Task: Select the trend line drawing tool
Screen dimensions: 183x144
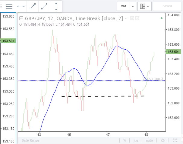Action: point(44,6)
